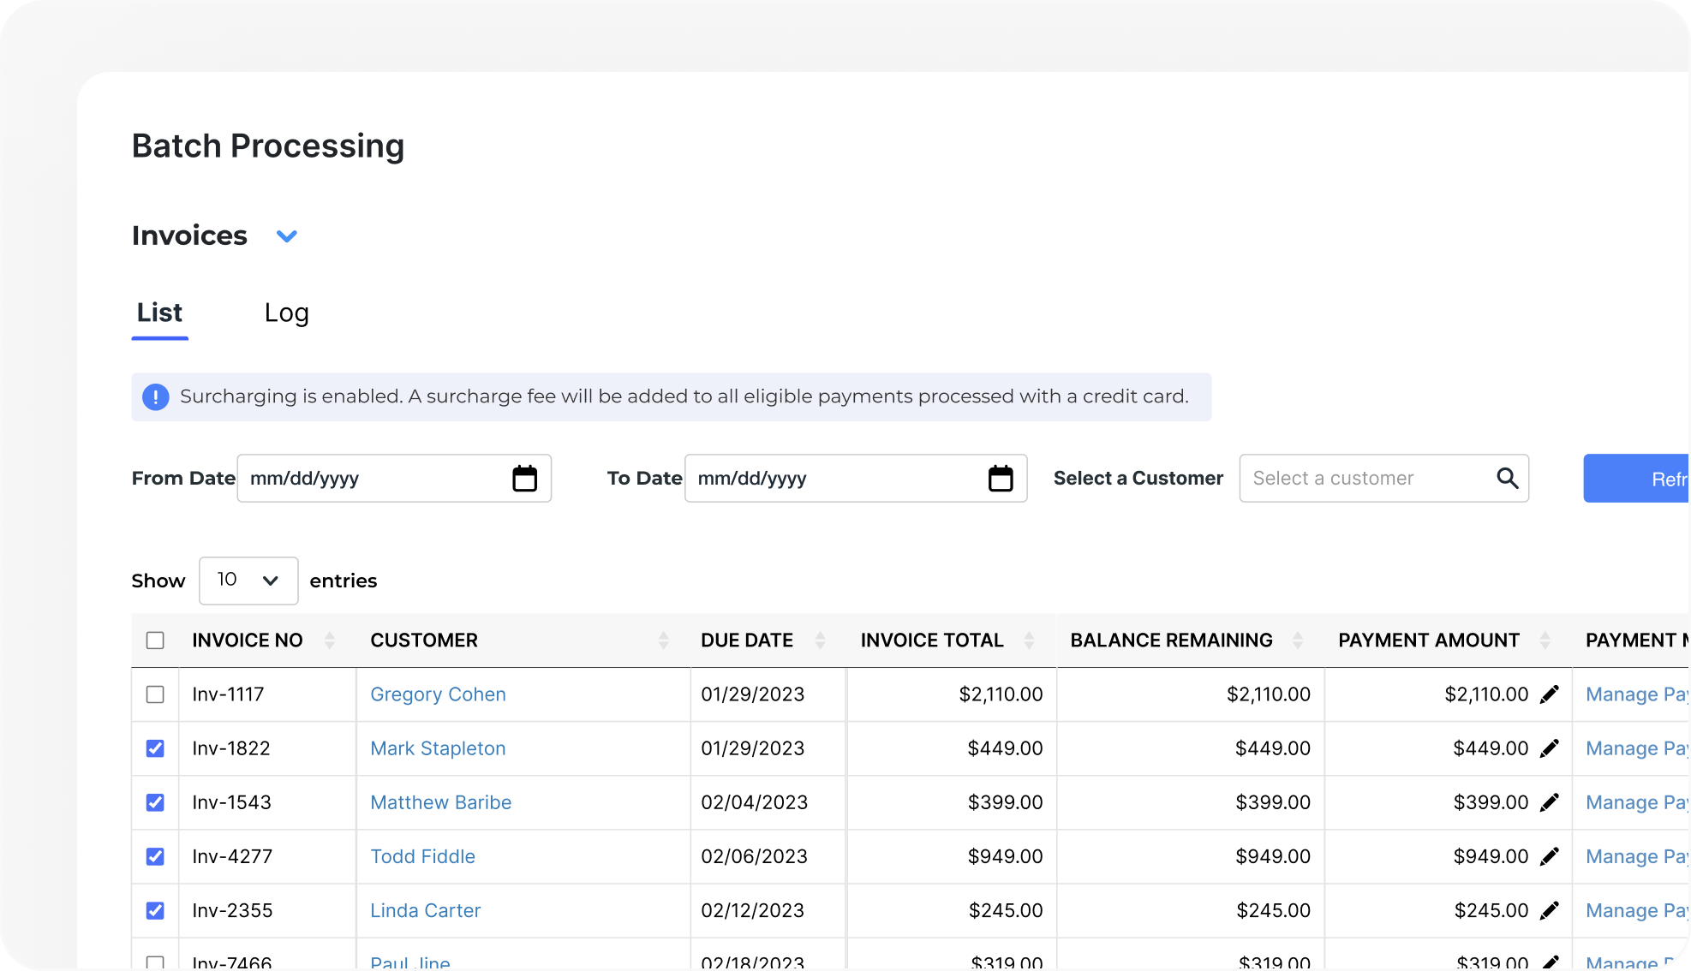Switch to the List tab

(x=159, y=313)
